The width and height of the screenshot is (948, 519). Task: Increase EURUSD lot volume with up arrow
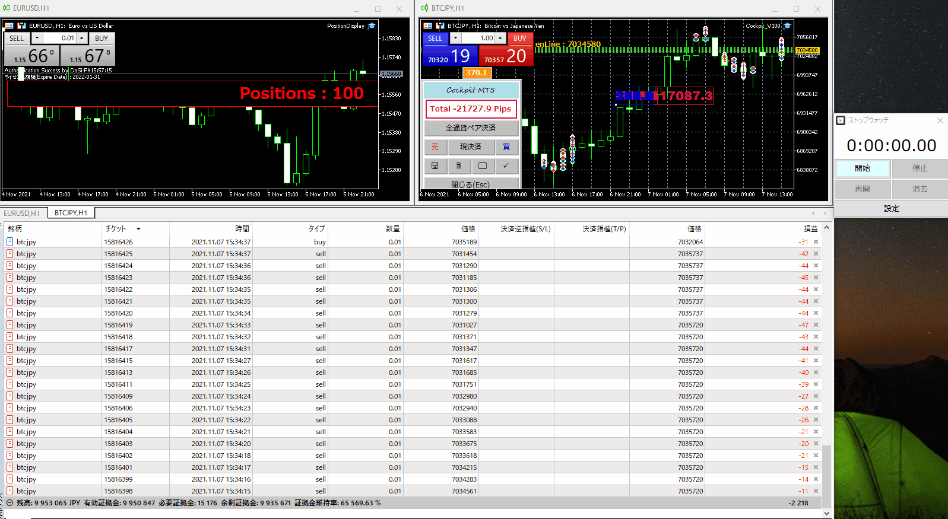click(x=82, y=38)
